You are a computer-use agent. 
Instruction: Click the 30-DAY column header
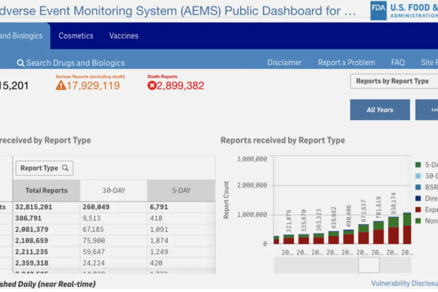(x=113, y=191)
